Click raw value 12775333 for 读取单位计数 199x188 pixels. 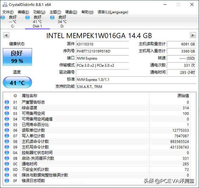(180, 130)
